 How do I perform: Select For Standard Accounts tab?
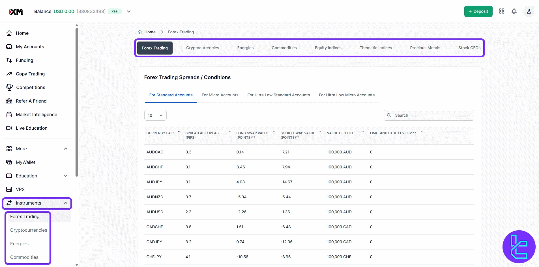[171, 95]
